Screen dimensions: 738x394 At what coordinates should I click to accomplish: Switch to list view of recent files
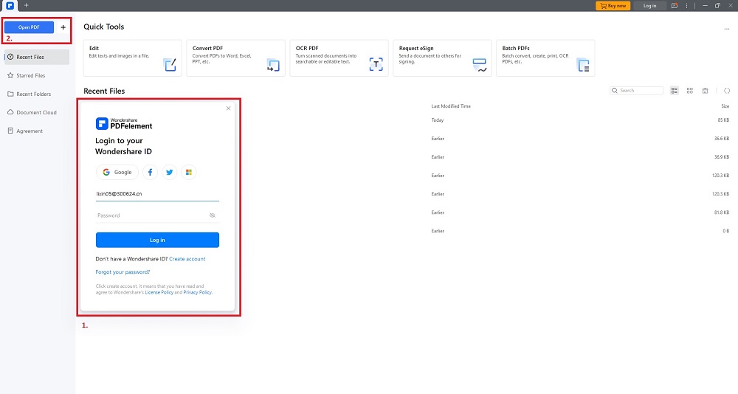point(675,90)
